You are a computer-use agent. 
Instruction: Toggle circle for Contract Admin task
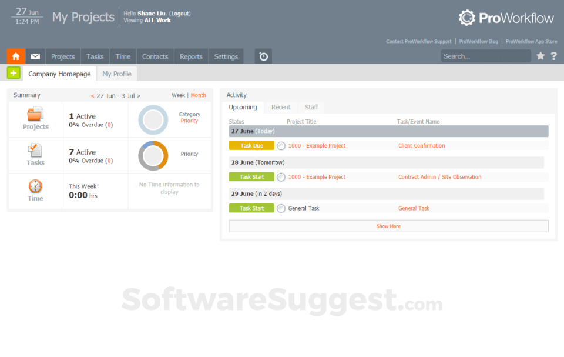tap(281, 177)
